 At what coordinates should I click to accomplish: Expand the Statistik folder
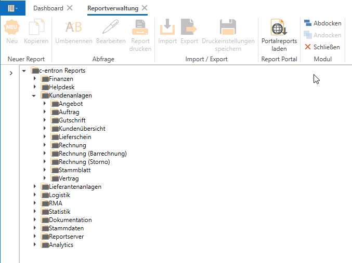point(34,211)
